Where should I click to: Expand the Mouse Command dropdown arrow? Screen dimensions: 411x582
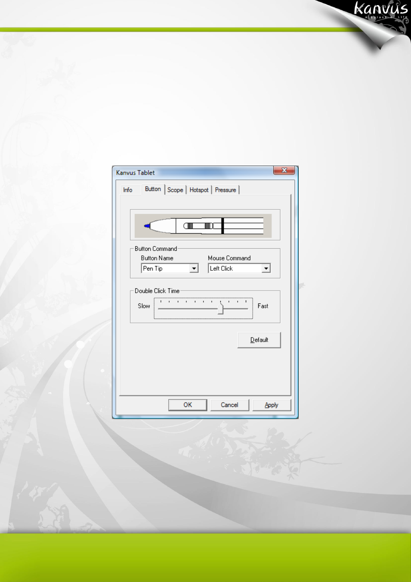(x=266, y=269)
